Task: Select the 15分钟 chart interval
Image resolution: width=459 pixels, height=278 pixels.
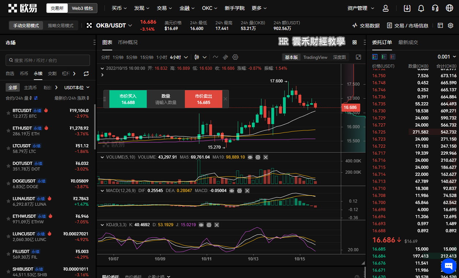Action: tap(147, 57)
